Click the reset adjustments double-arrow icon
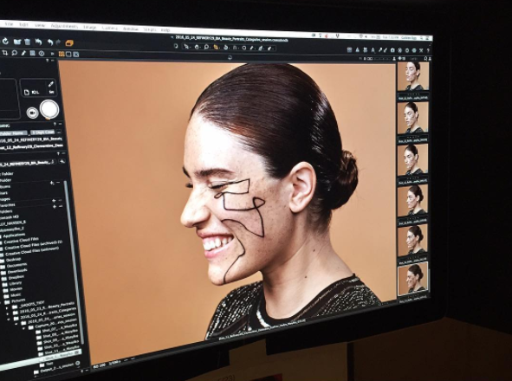Image resolution: width=512 pixels, height=381 pixels. 38,42
